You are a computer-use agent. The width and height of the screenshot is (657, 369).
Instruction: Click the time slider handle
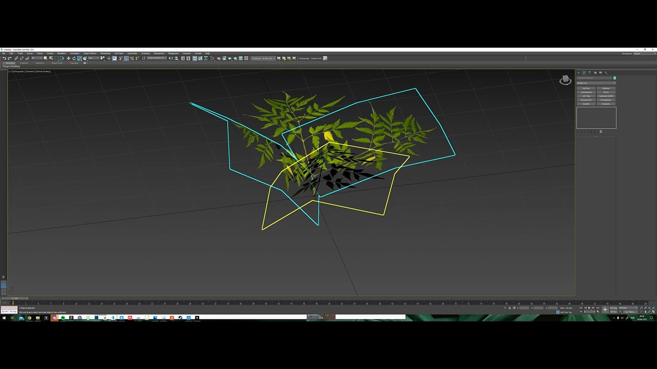[14, 298]
